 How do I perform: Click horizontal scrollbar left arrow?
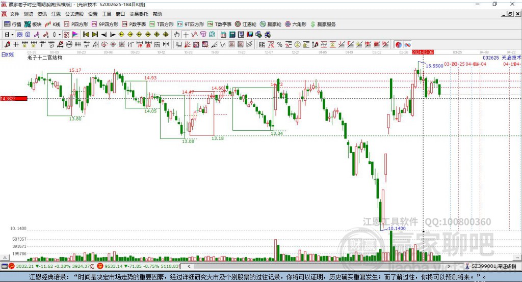pos(189,266)
